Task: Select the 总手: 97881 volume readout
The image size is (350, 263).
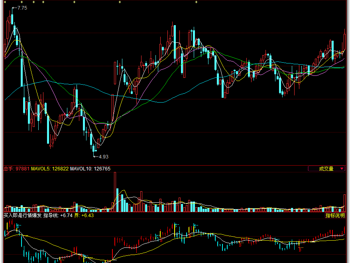Action: (x=16, y=169)
